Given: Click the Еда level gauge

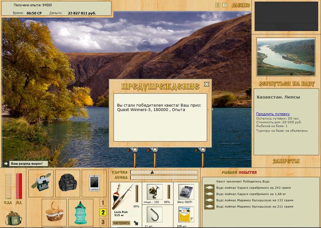Looking at the screenshot, I should 8,186.
